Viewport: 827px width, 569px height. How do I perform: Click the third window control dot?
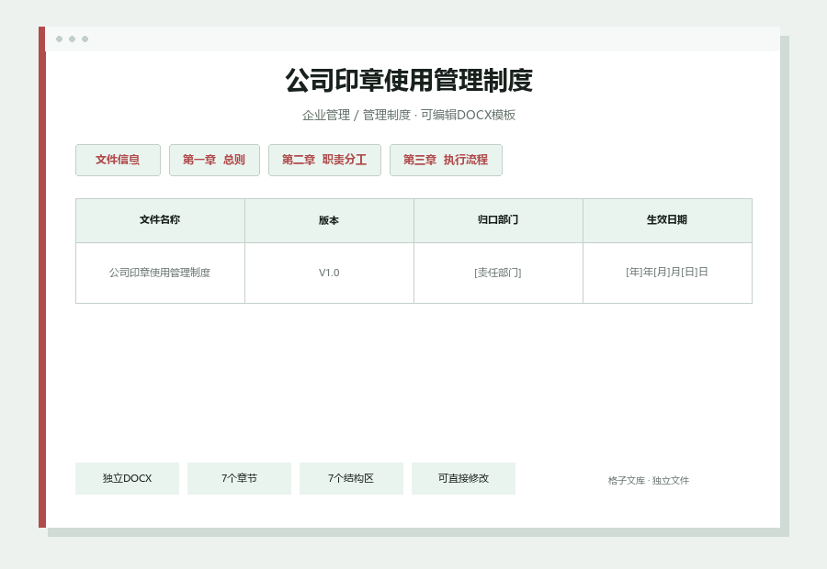85,39
